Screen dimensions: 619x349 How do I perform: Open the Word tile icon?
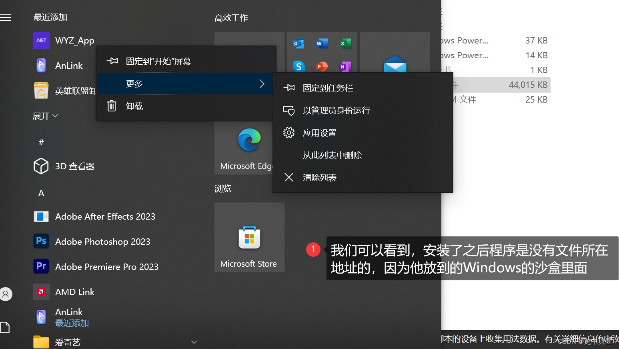(322, 44)
